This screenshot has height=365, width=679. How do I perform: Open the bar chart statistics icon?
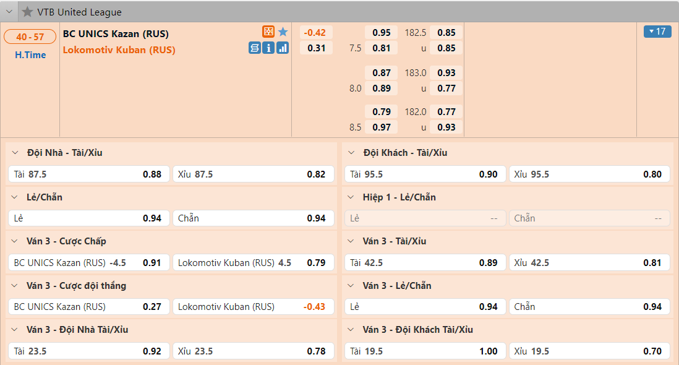click(283, 48)
